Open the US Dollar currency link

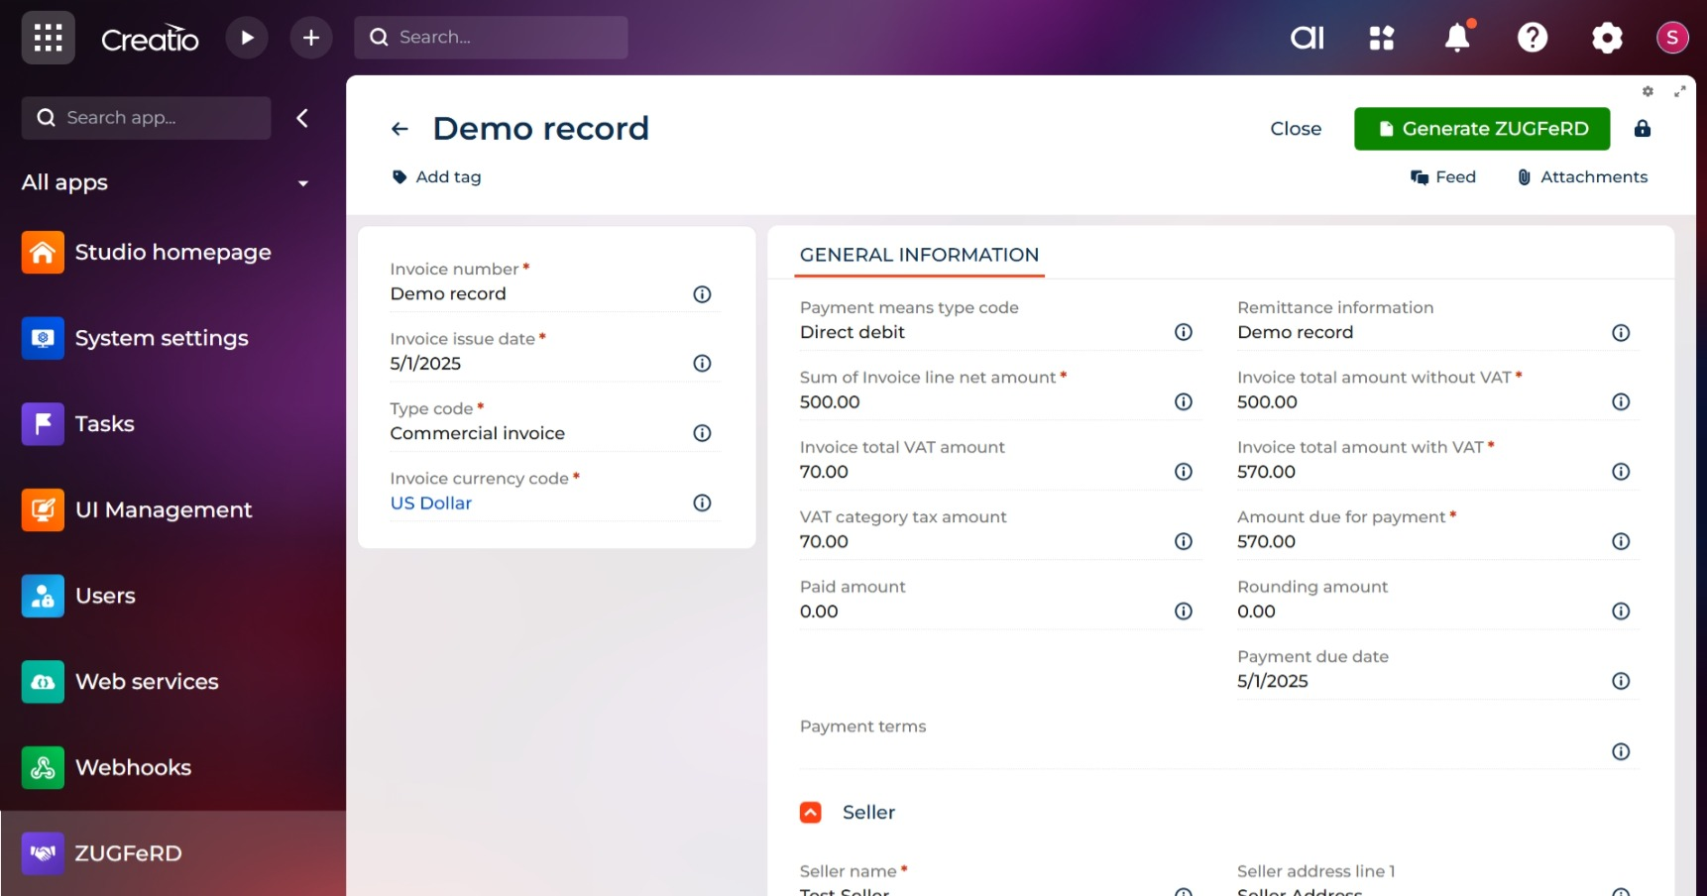(431, 504)
